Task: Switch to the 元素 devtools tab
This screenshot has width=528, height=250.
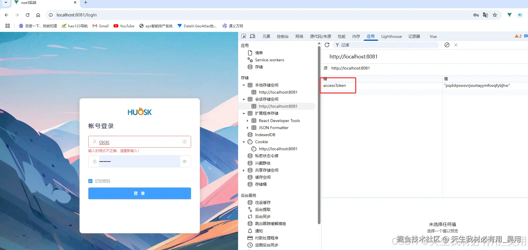Action: [x=266, y=36]
